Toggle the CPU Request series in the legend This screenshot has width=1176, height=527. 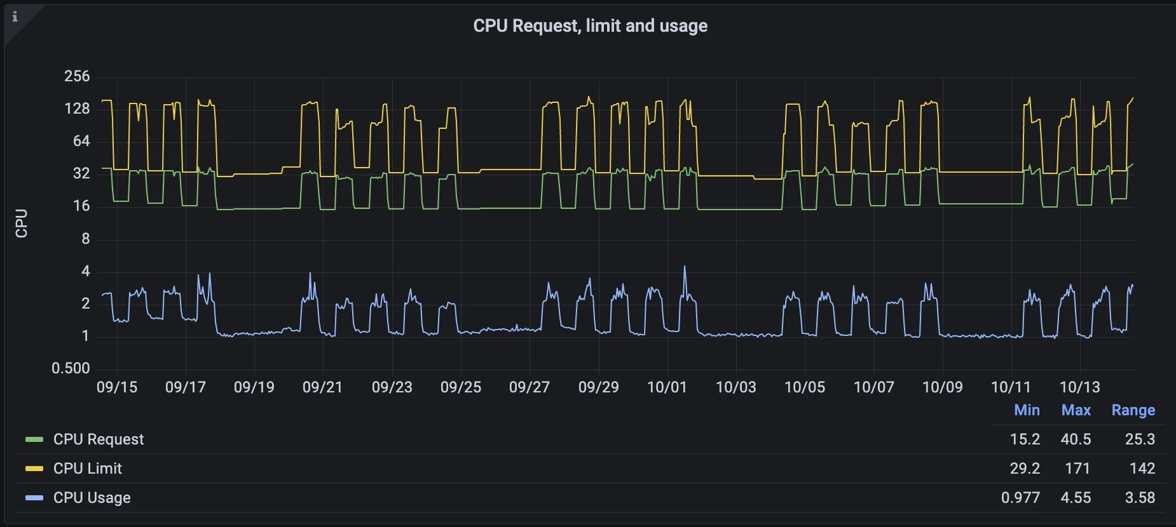[99, 439]
